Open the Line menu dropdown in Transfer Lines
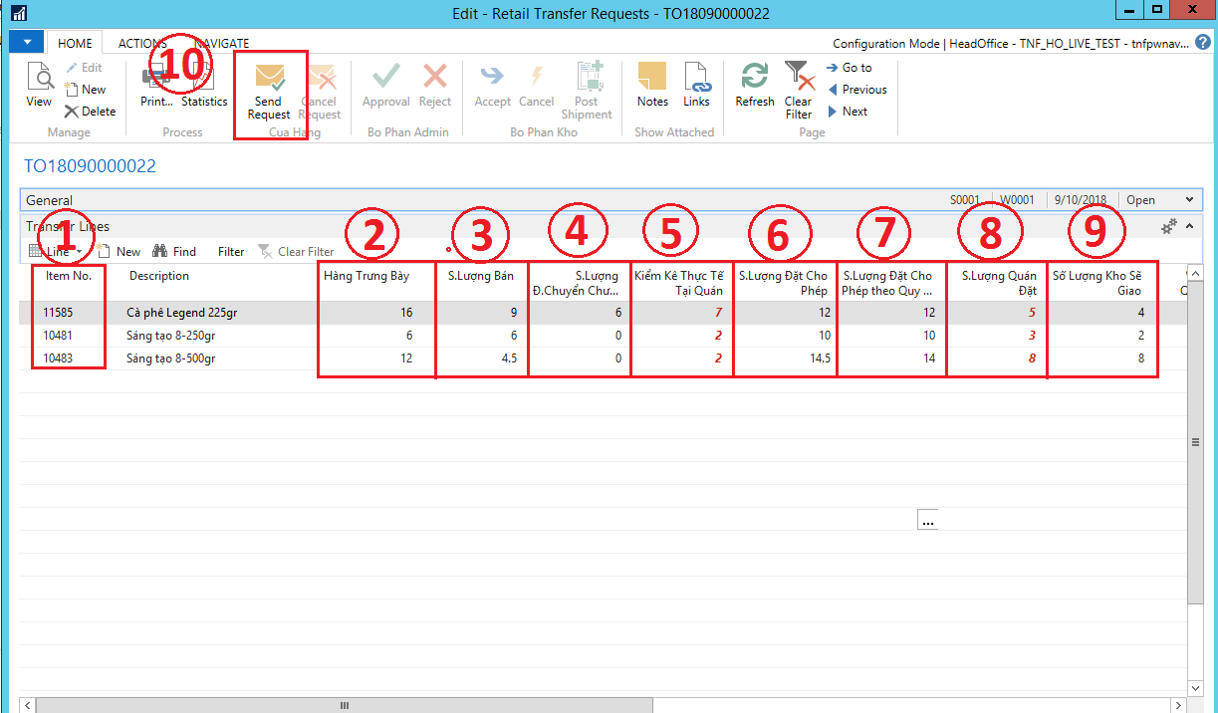Screen dimensions: 1218x713 coord(56,252)
